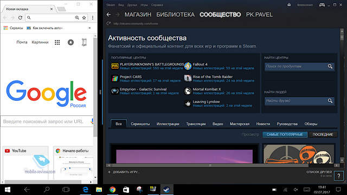Screen dimensions: 347x195
Task: Open Task View on taskbar
Action: pyautogui.click(x=66, y=190)
